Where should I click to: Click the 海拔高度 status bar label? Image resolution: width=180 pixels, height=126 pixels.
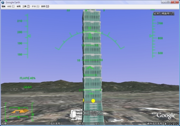click(x=55, y=124)
